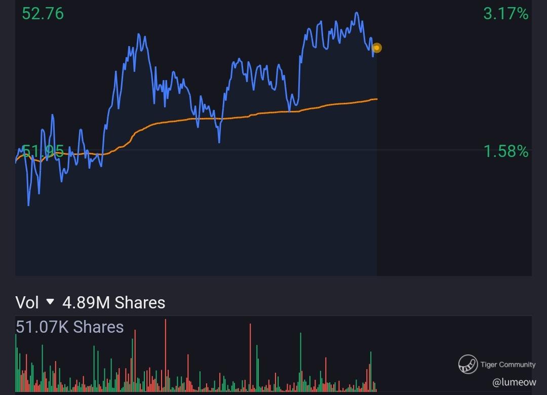The image size is (547, 395).
Task: Click the tallest red volume bar
Action: coord(166,354)
